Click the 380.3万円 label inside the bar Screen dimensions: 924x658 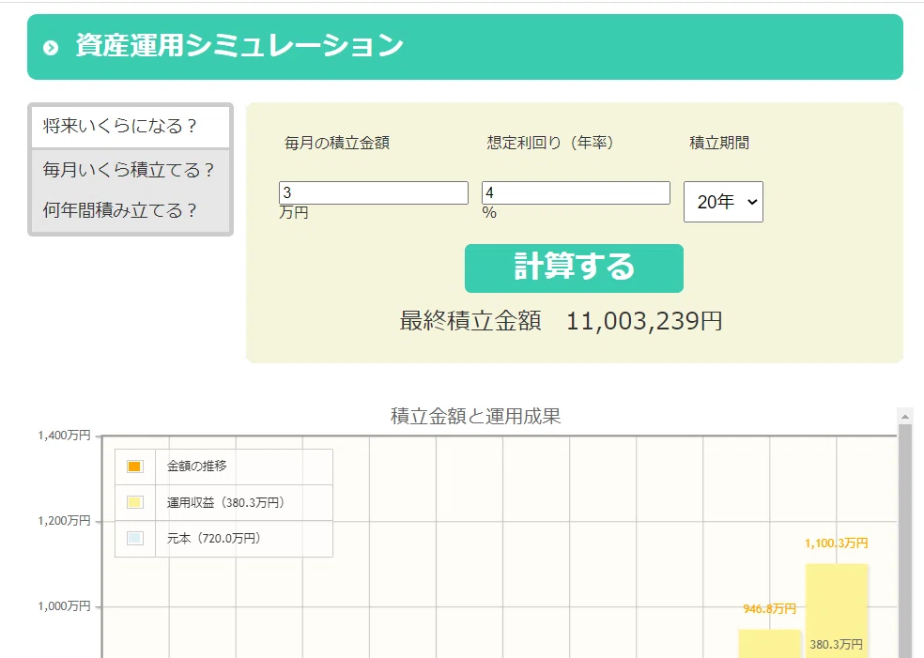836,645
